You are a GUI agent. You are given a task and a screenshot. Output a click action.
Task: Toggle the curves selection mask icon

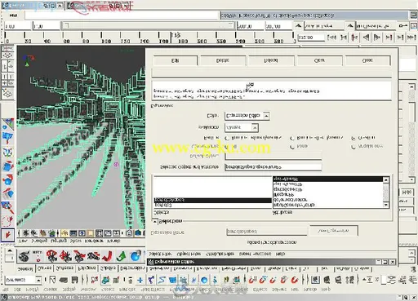(x=162, y=280)
